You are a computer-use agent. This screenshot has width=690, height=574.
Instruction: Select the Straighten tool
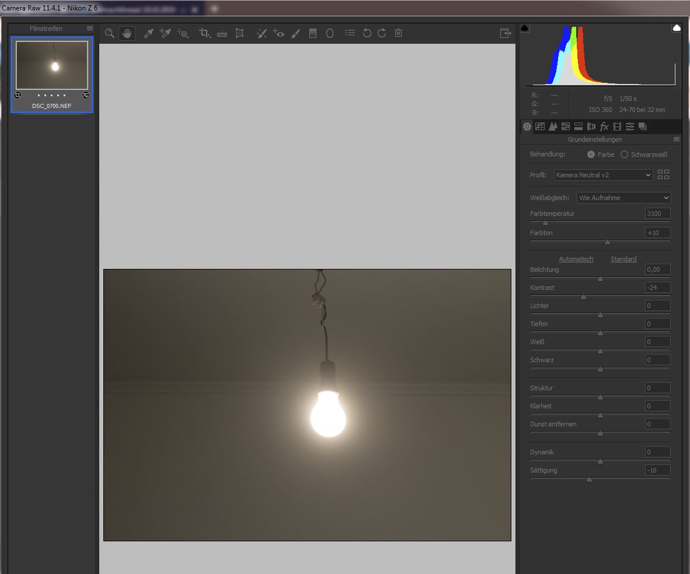(222, 33)
